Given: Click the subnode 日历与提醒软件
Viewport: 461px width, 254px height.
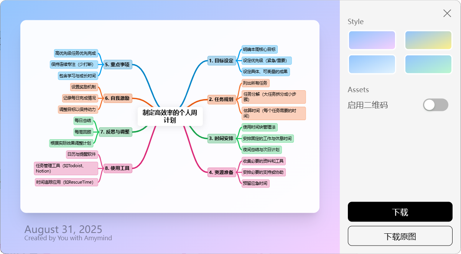Looking at the screenshot, I should tap(82, 154).
